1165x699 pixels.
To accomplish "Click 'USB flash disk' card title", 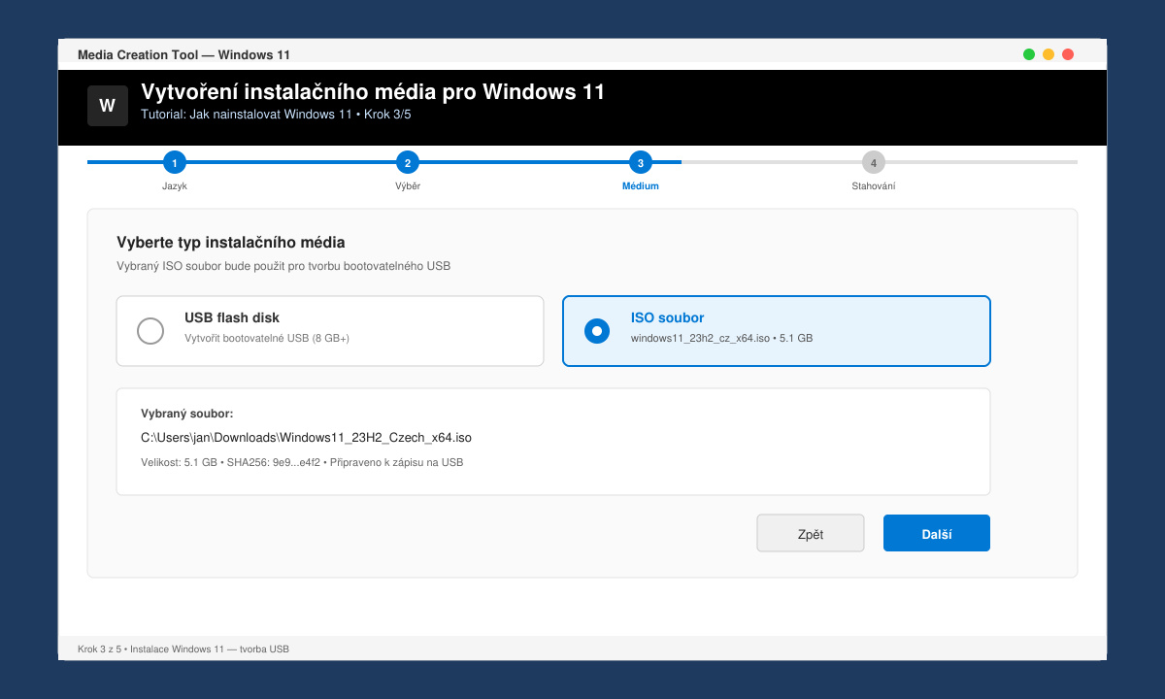I will click(232, 317).
